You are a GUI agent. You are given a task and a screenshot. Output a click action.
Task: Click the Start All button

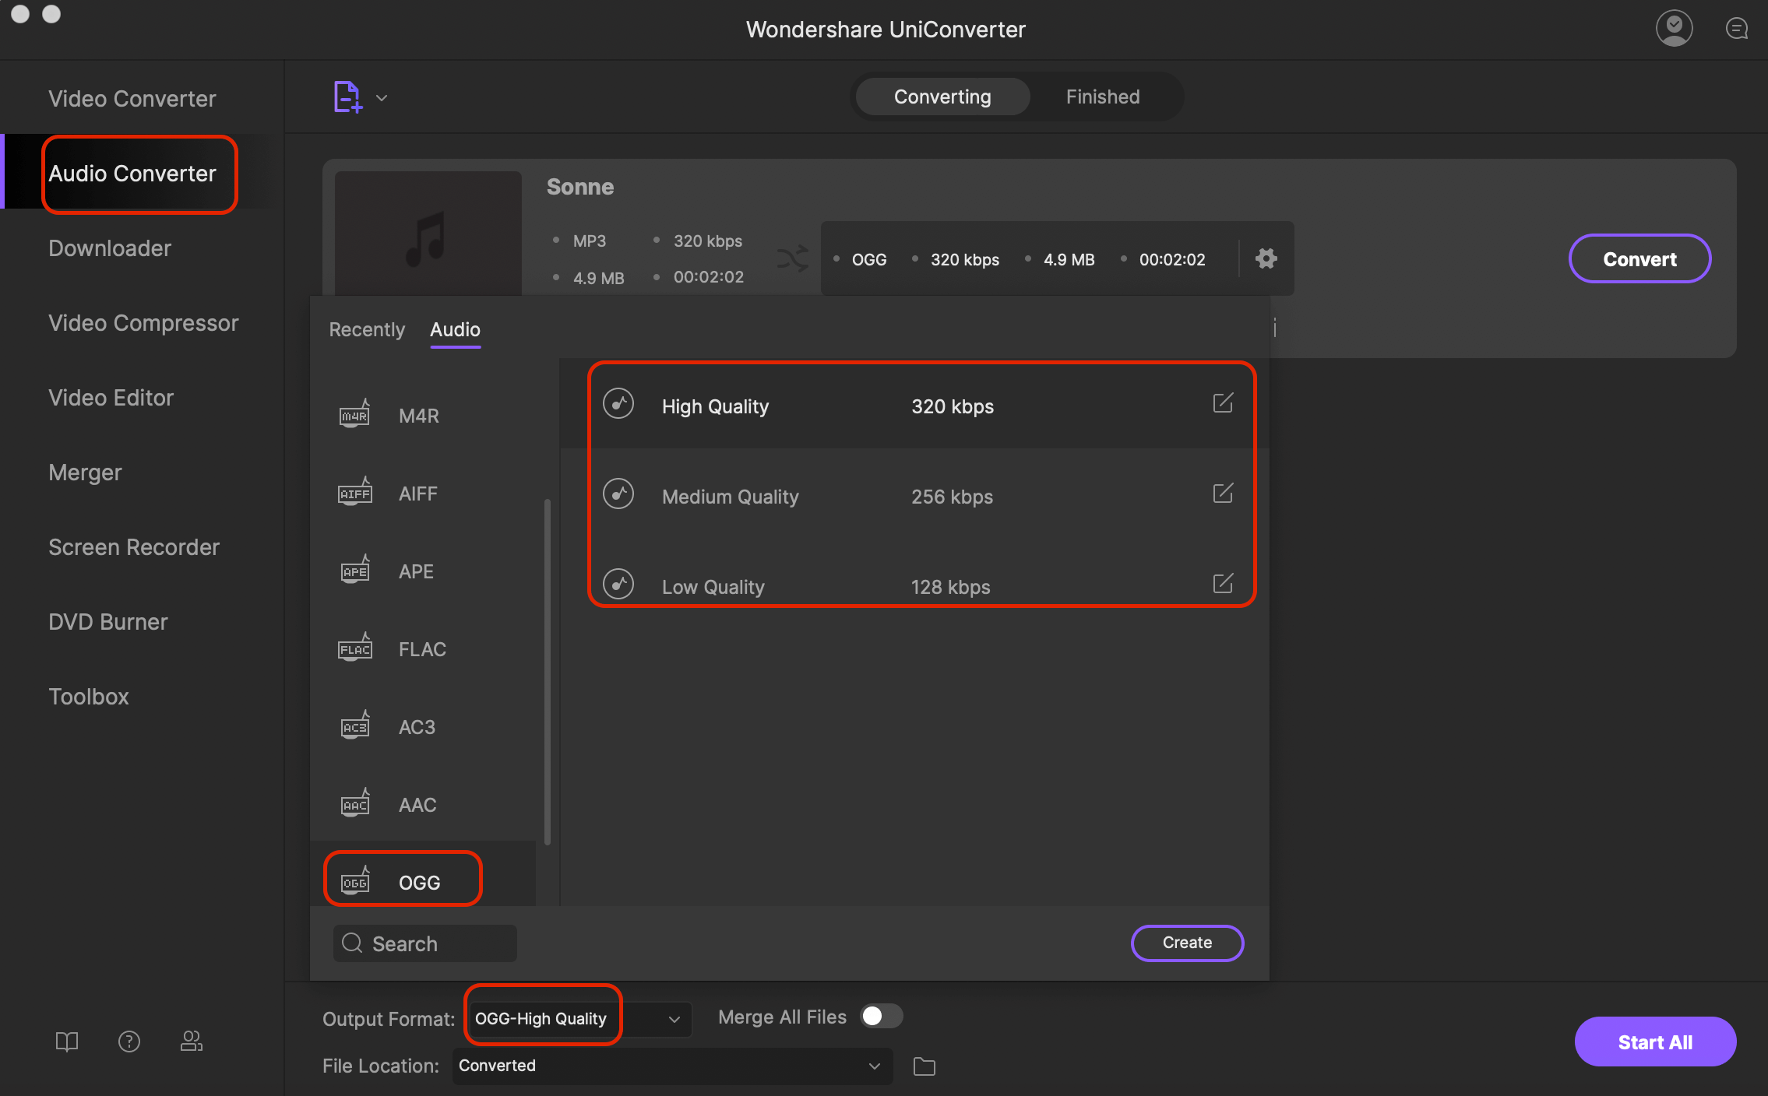tap(1654, 1042)
